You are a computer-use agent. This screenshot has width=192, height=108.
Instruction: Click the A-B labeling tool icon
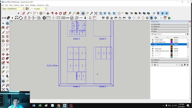(4, 18)
